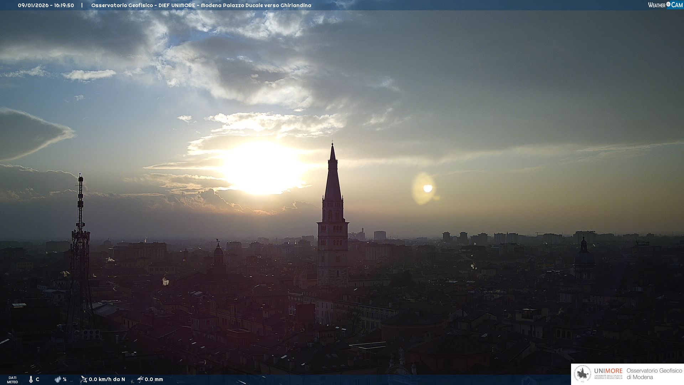Click the humidity percent symbol

click(64, 379)
